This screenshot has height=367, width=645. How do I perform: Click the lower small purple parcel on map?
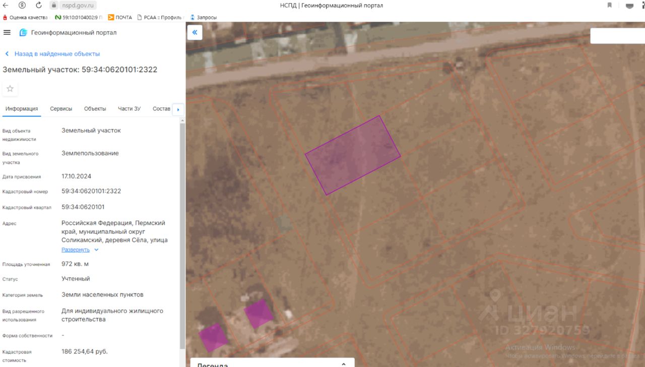click(213, 337)
